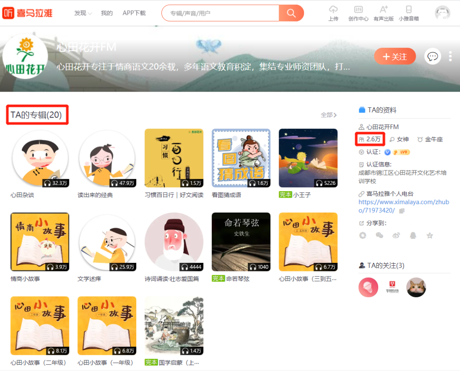Open the 小雅音箱 speaker icon
Screen dimensions: 460x371
click(x=408, y=13)
